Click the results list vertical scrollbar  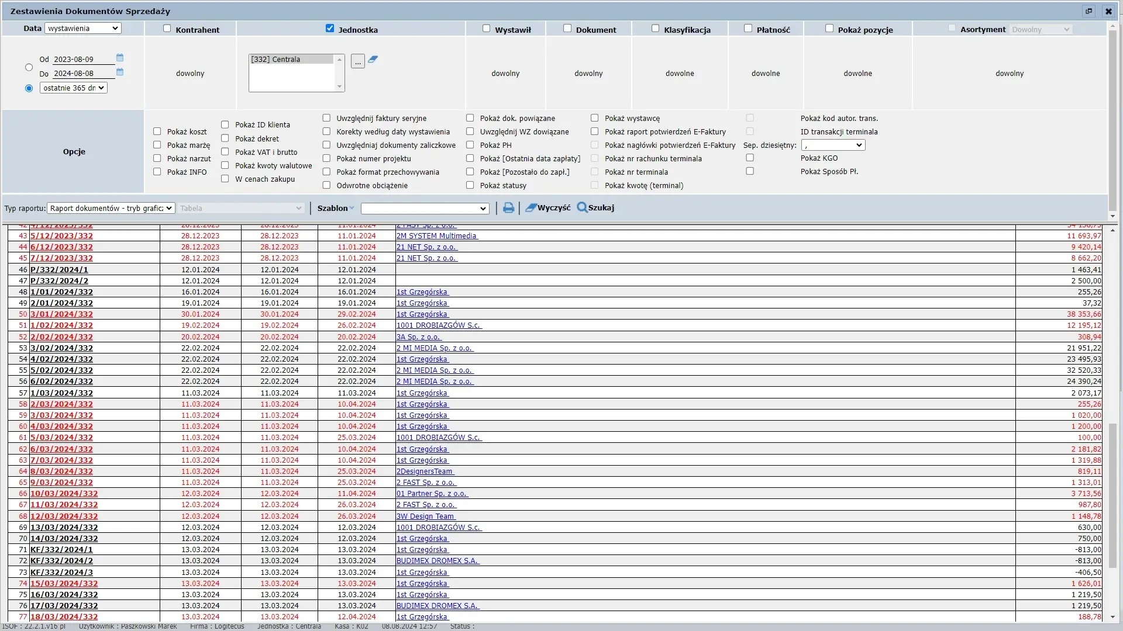1112,497
